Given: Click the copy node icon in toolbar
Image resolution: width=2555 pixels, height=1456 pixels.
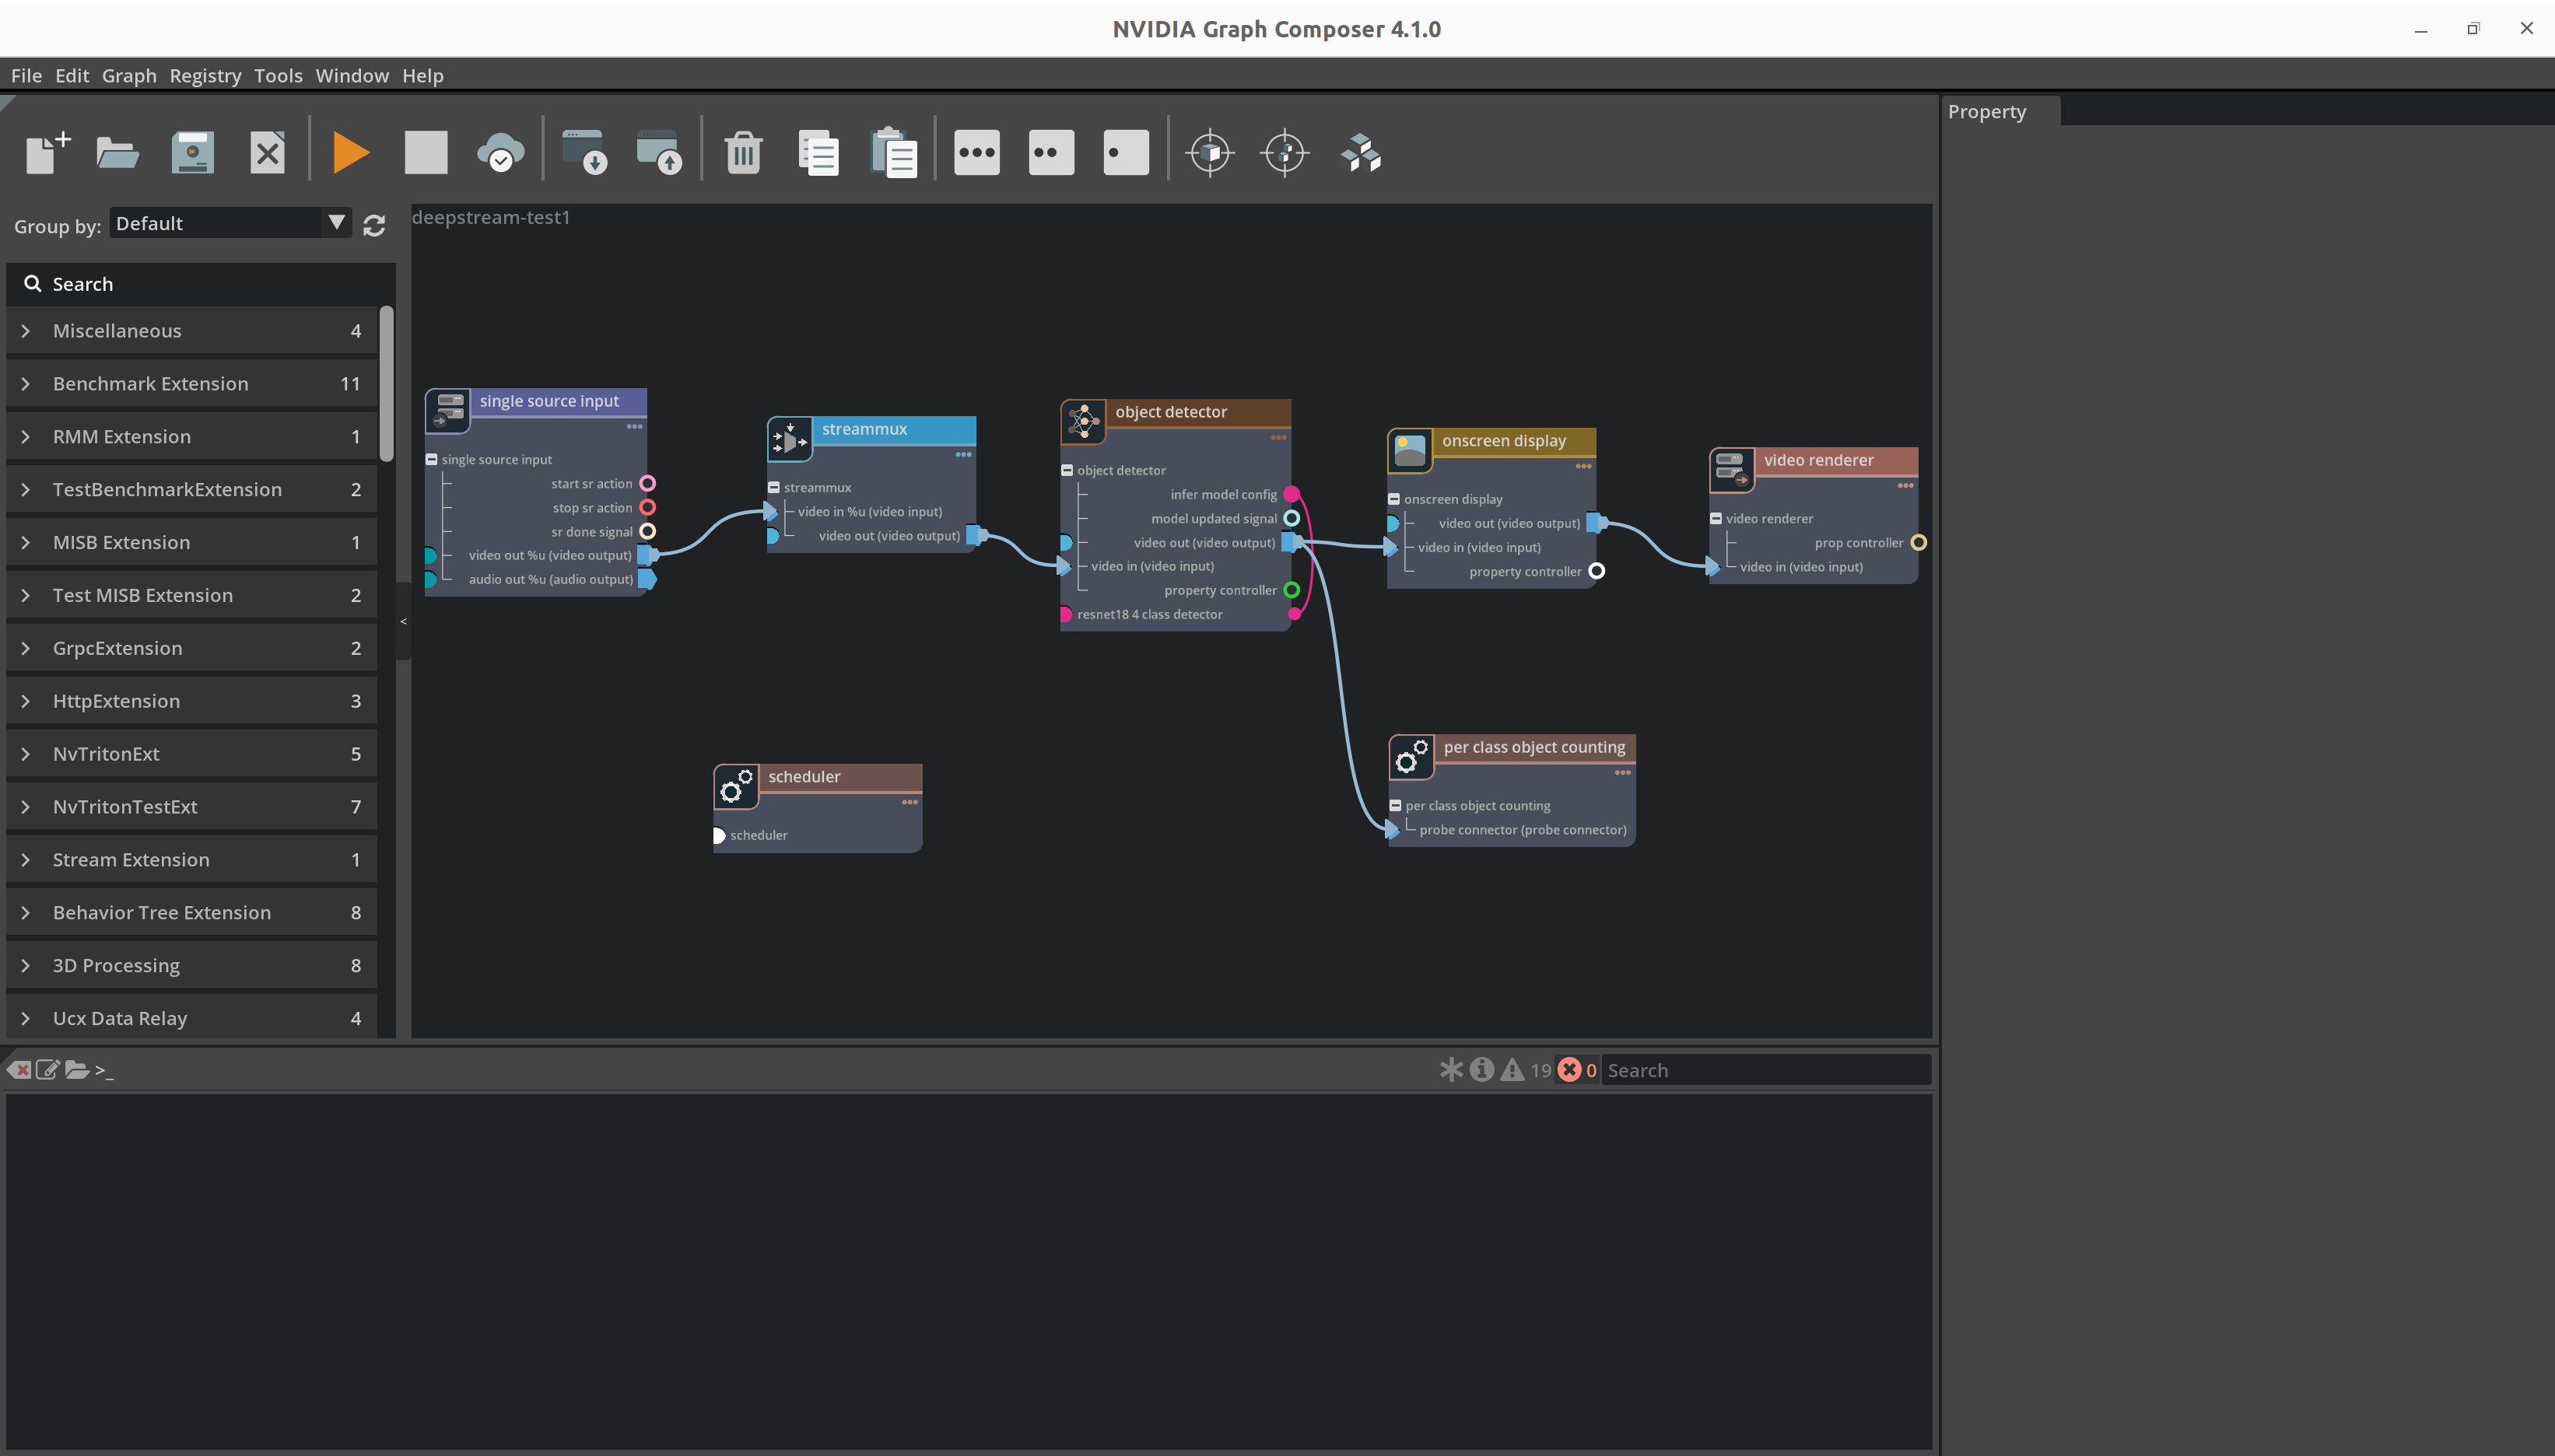Looking at the screenshot, I should pos(818,152).
